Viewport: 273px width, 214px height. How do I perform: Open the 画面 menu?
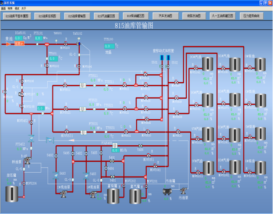pyautogui.click(x=3, y=8)
